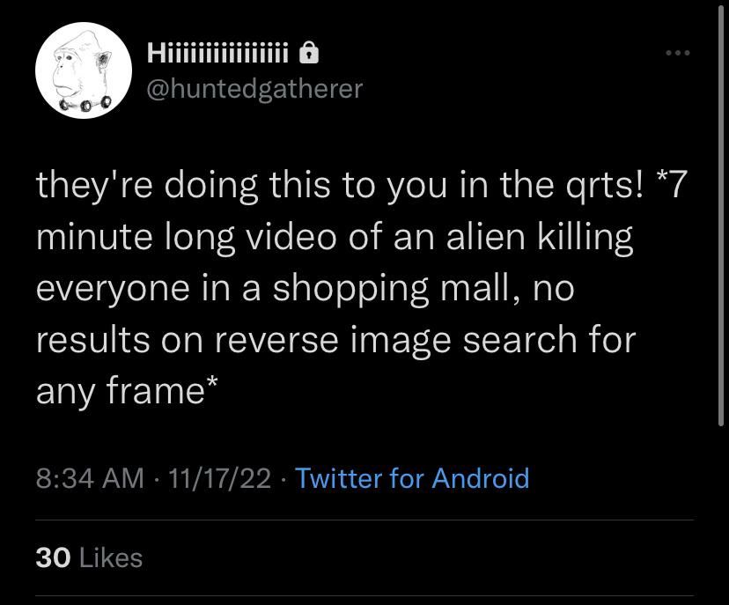
Task: Visit the @huntedgatherer handle
Action: coord(254,88)
